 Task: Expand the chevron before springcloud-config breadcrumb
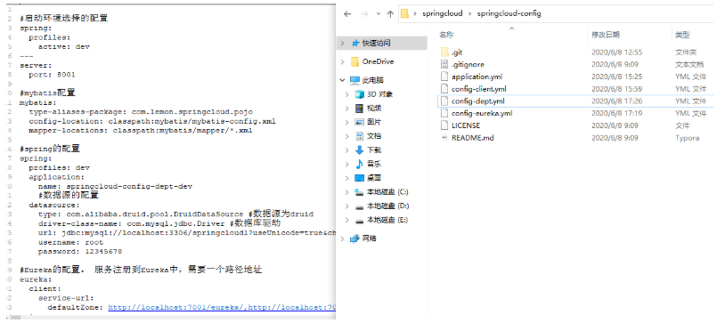pyautogui.click(x=469, y=14)
